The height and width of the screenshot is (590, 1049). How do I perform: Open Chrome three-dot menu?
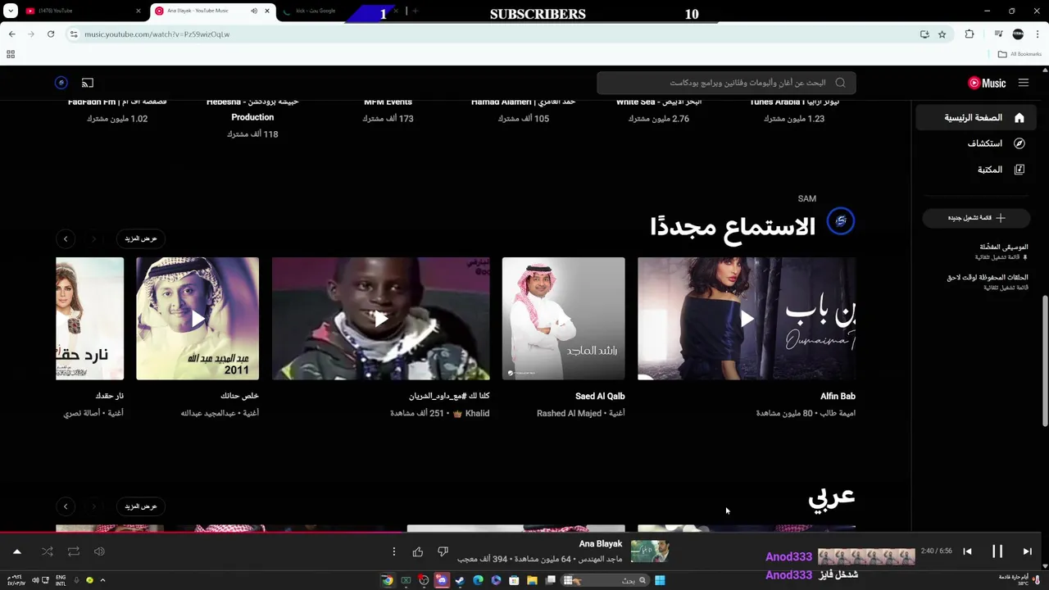point(1038,34)
